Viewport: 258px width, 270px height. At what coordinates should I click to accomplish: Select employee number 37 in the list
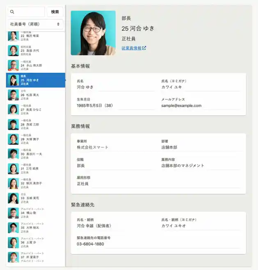click(36, 257)
